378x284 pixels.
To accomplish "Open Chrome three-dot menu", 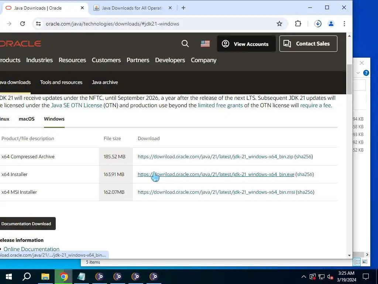I will (x=344, y=24).
